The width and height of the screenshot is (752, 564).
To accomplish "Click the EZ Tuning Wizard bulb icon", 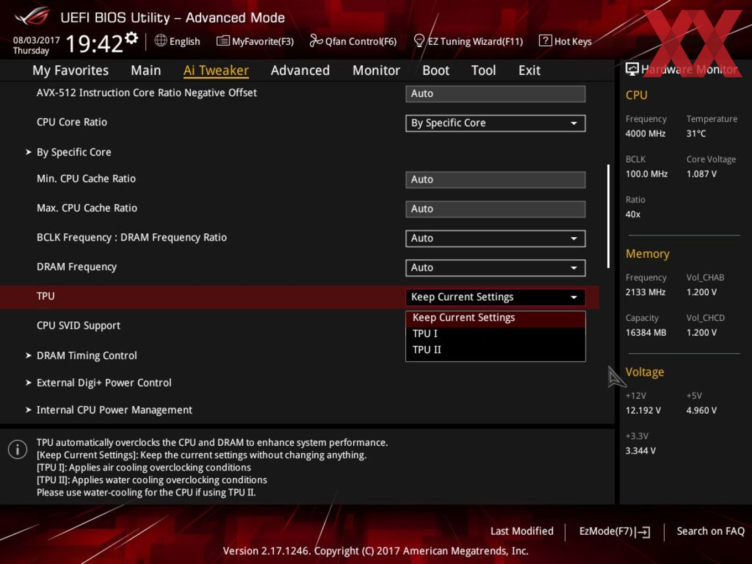I will coord(419,40).
